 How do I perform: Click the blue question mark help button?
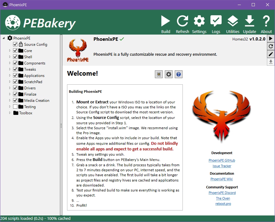click(x=178, y=74)
